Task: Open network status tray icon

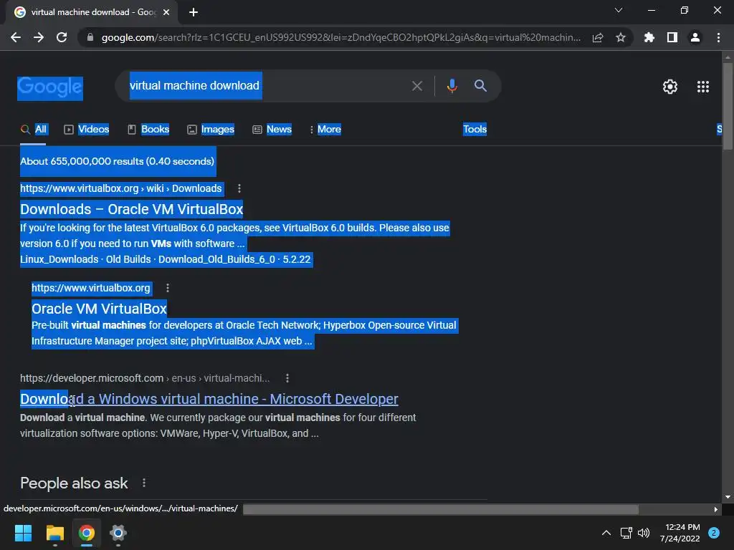Action: 626,533
